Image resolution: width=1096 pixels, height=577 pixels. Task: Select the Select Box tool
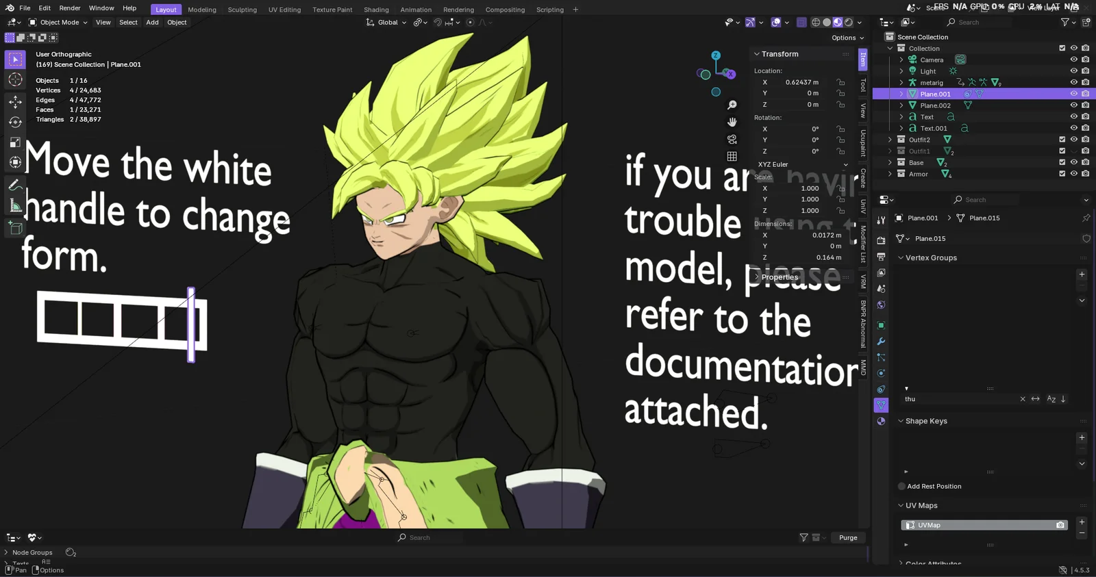click(x=15, y=60)
